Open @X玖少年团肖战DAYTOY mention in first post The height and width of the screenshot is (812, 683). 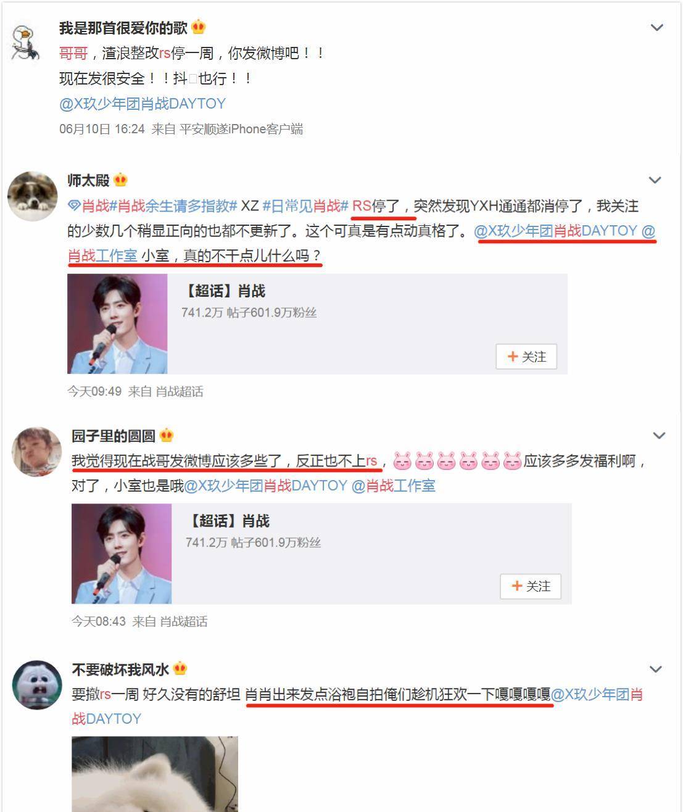click(143, 104)
